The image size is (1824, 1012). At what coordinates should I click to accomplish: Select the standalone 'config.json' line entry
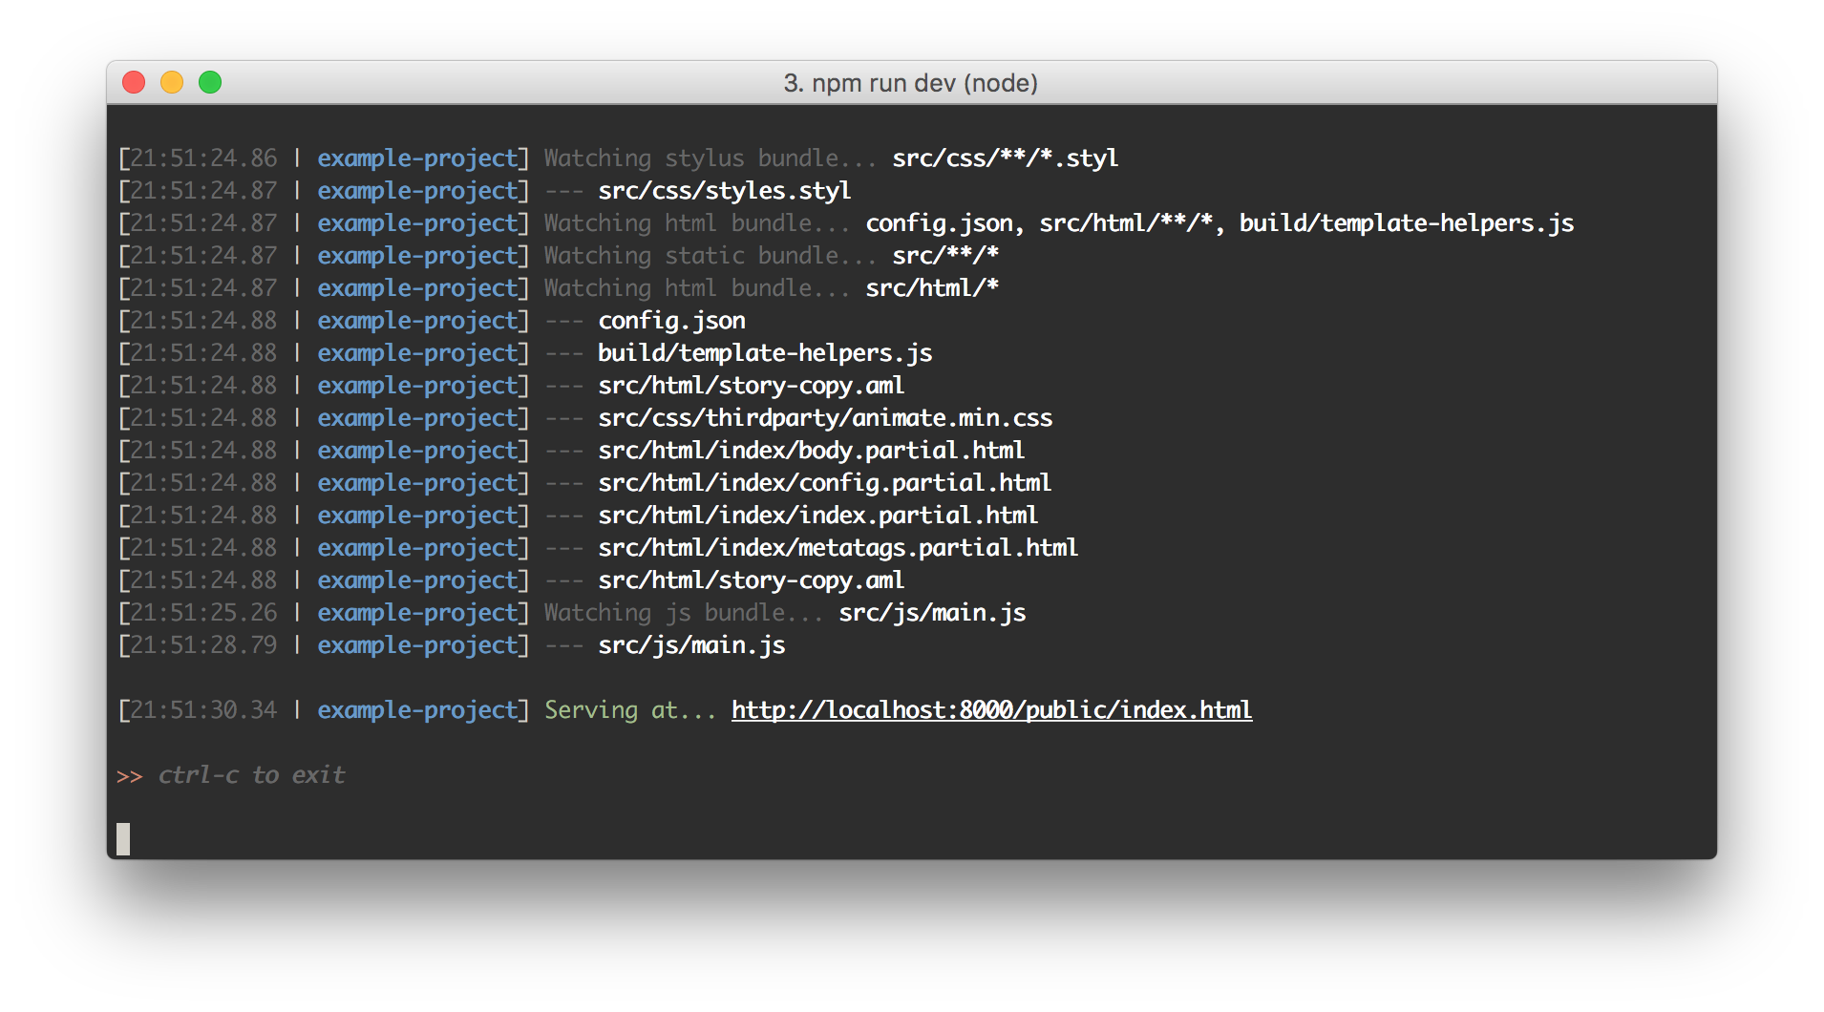(671, 321)
